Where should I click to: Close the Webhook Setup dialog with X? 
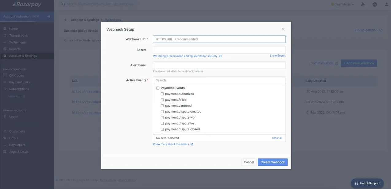click(x=283, y=29)
